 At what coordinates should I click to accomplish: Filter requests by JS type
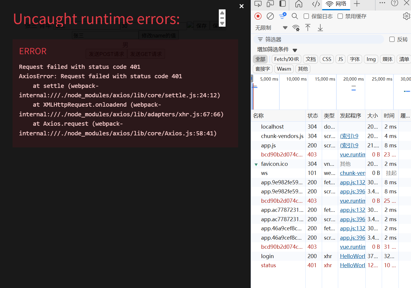click(341, 59)
